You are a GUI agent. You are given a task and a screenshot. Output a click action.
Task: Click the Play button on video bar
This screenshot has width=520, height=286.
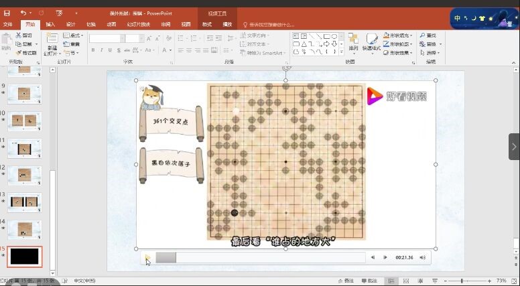click(147, 257)
